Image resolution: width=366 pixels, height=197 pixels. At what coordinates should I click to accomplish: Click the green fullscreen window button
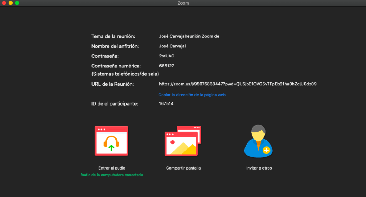(x=17, y=3)
